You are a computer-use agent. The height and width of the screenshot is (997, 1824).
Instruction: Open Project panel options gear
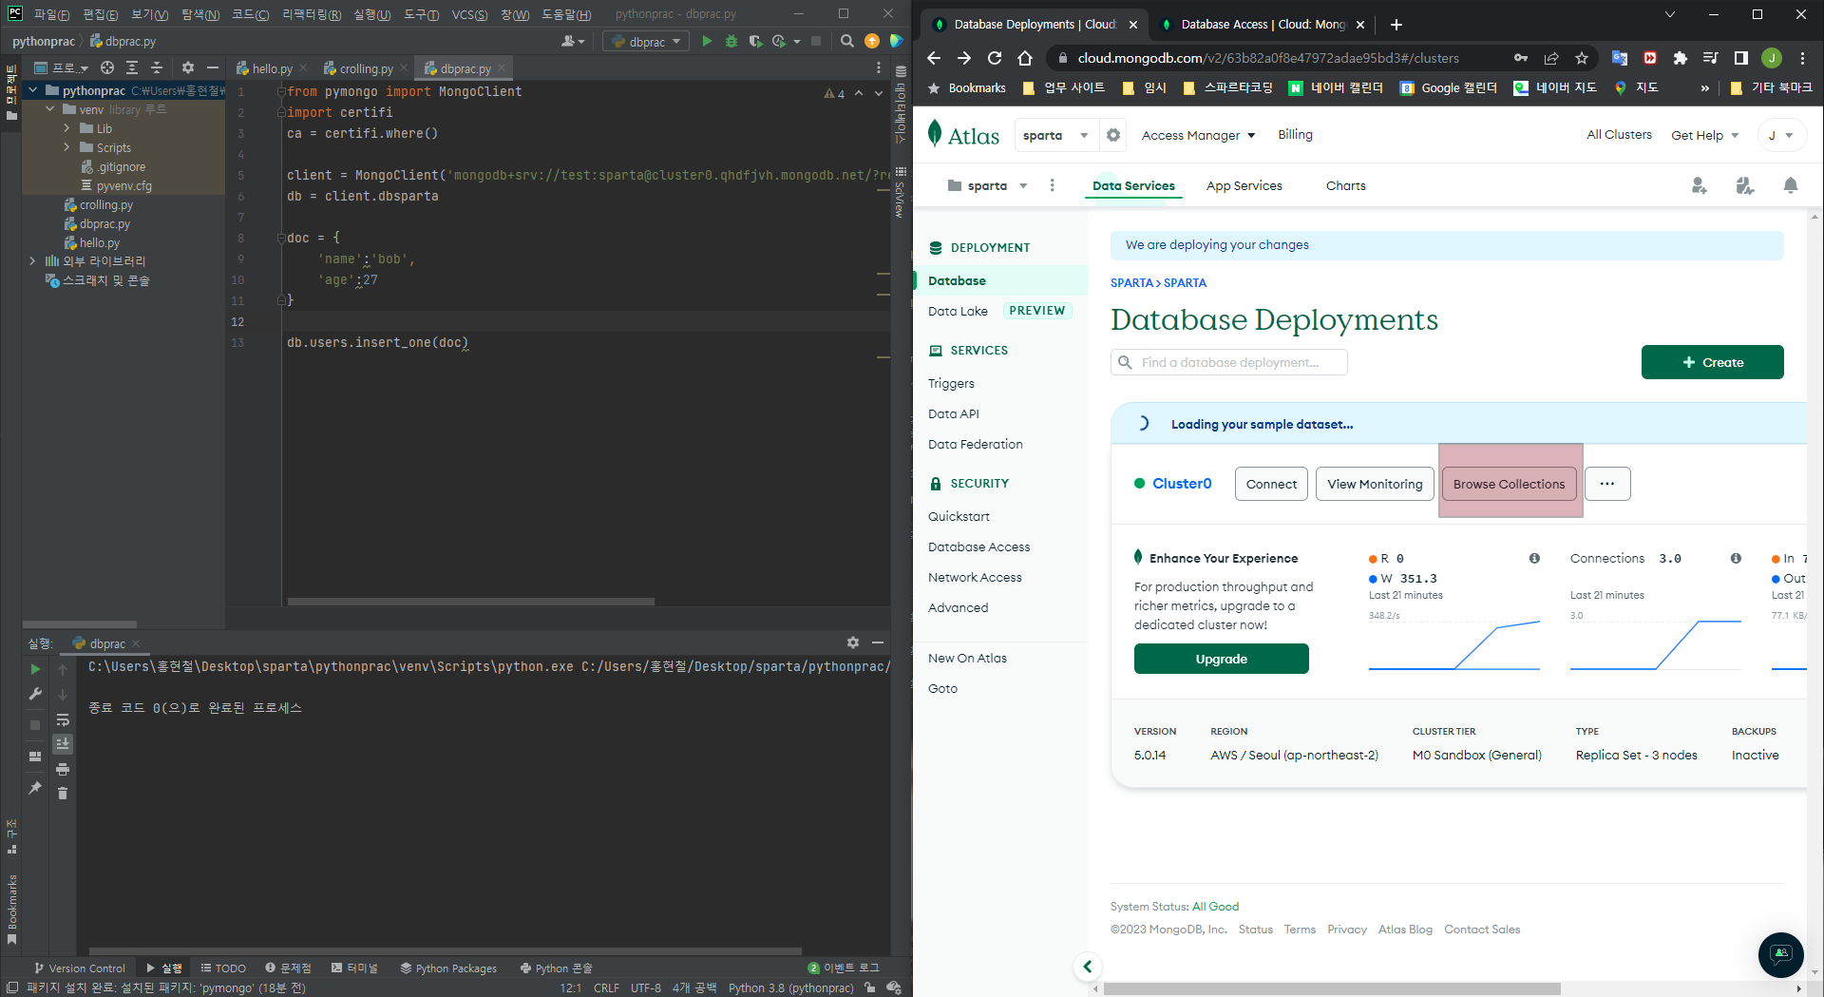coord(188,67)
